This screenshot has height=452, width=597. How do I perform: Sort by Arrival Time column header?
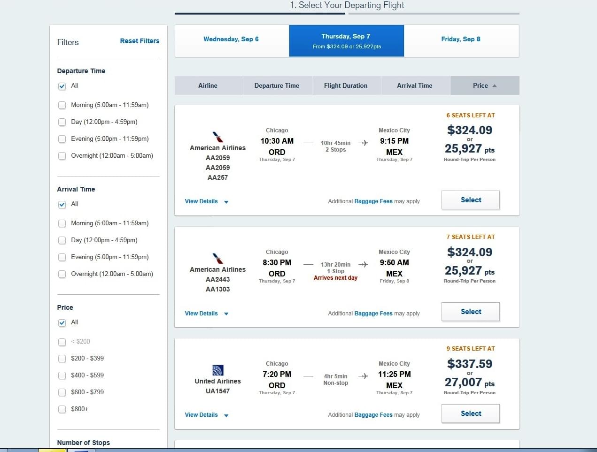coord(415,85)
